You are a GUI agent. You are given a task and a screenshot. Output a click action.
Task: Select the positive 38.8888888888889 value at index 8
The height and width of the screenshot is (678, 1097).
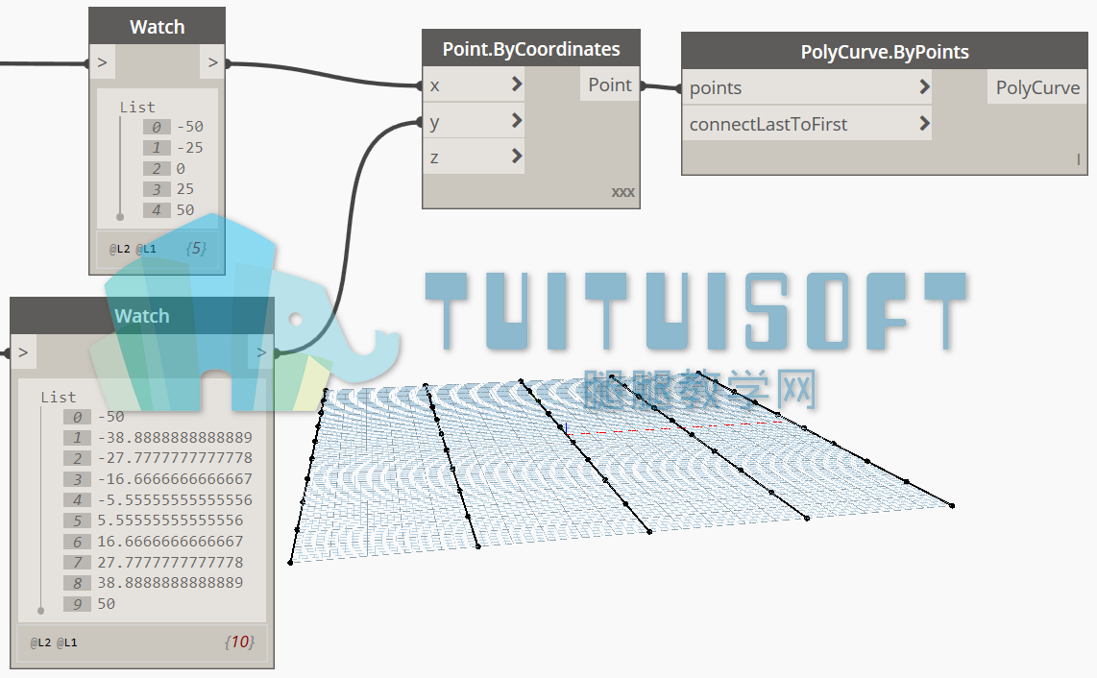pos(170,583)
